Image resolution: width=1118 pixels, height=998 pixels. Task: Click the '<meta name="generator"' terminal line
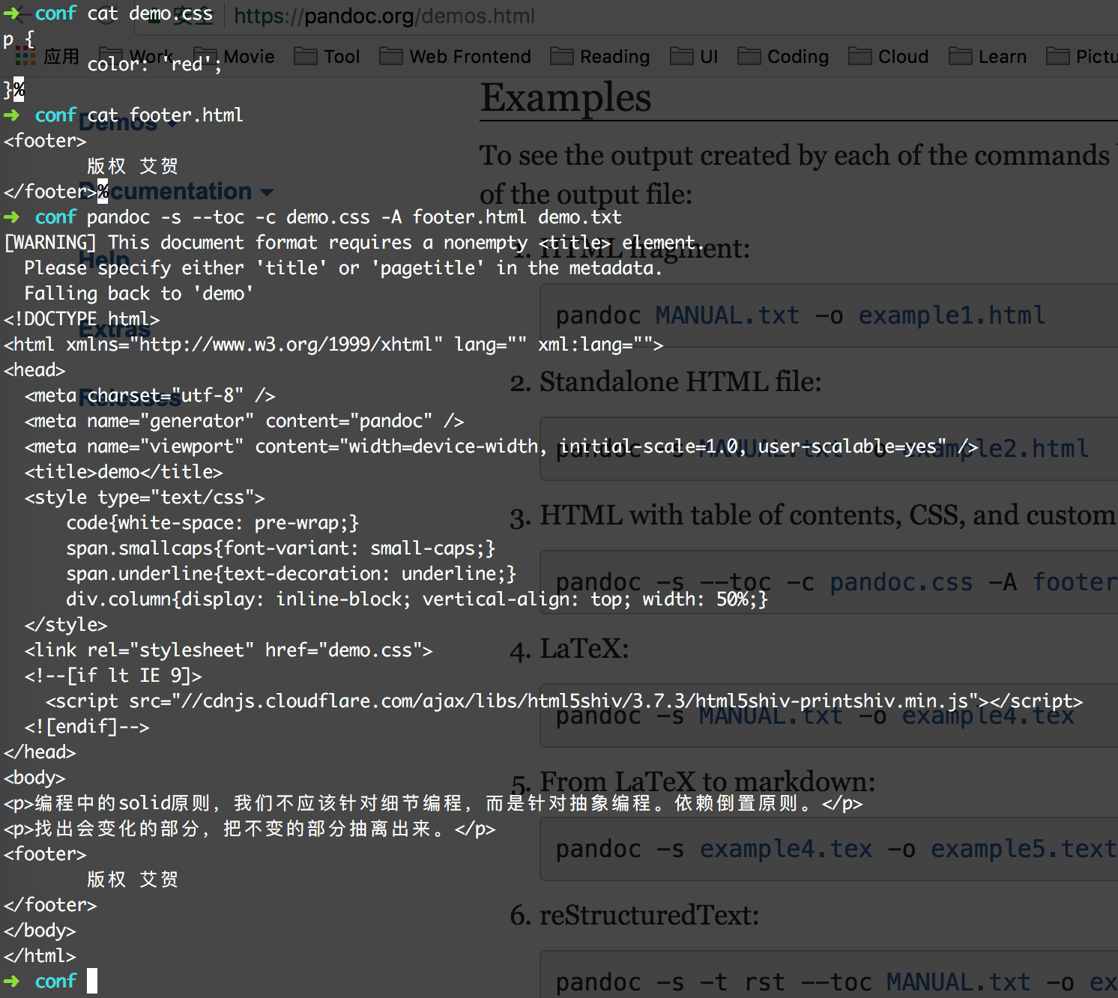[x=244, y=421]
